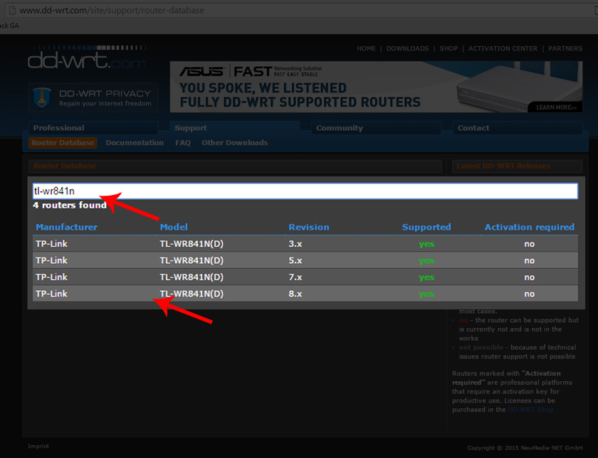Viewport: 598px width, 458px height.
Task: Click TP-Link manufacturer cell in 8.x row
Action: click(51, 294)
